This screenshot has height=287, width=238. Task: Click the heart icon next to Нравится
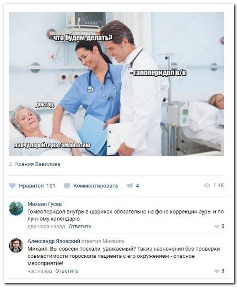pos(12,186)
